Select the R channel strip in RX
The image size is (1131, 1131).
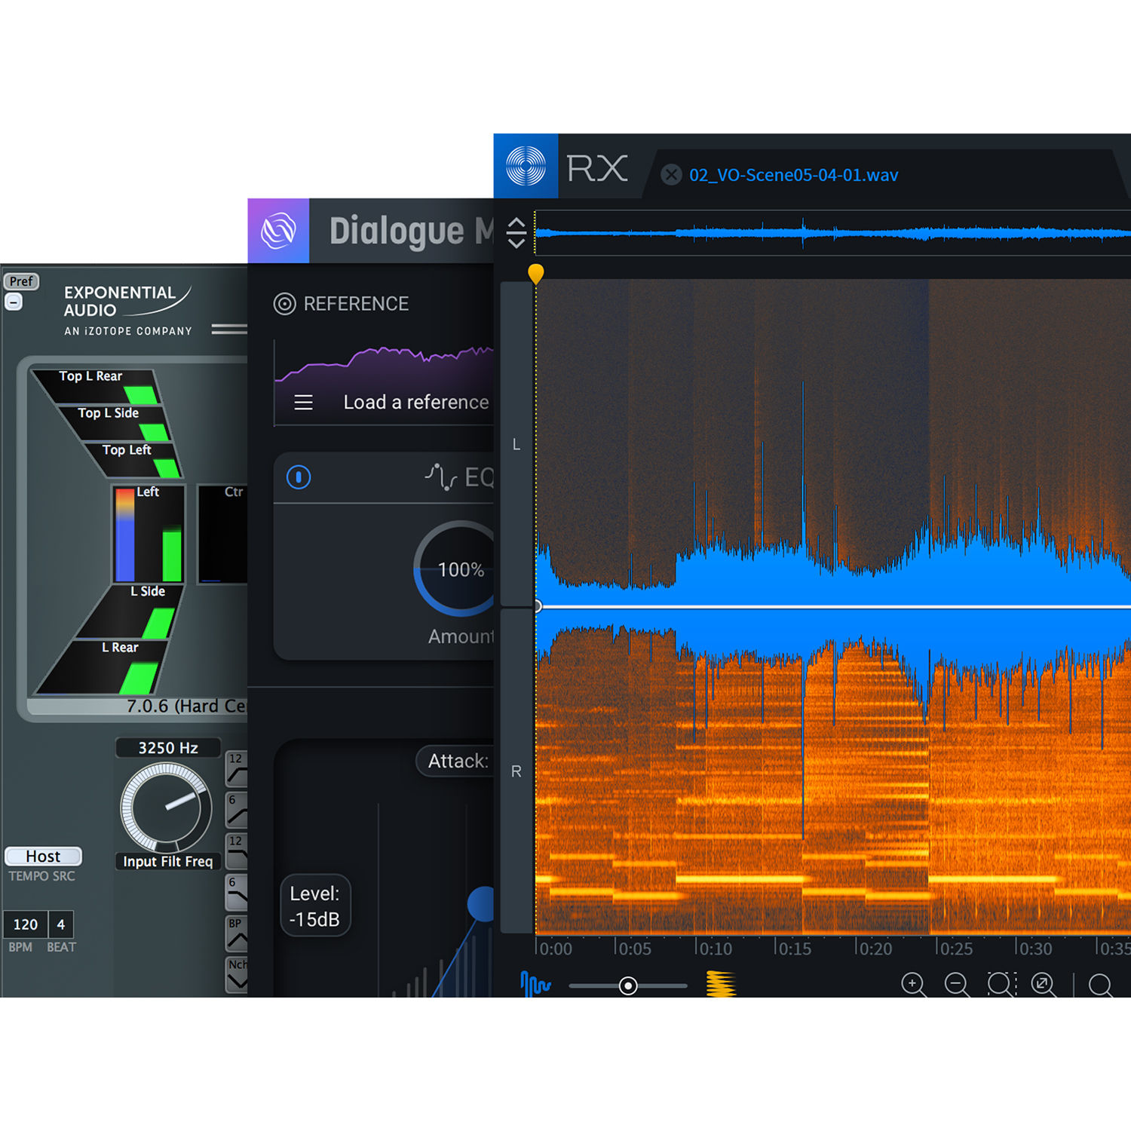pyautogui.click(x=516, y=771)
